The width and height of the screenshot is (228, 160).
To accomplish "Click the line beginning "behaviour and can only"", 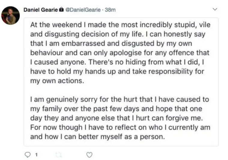I will click(119, 53).
